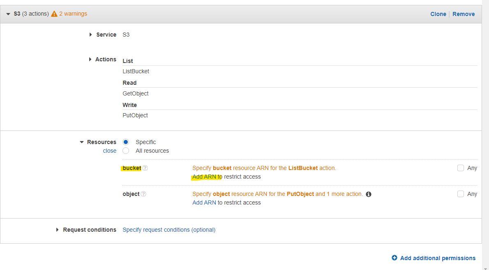Viewport: 489px width, 270px height.
Task: Open the bucket help question-mark icon
Action: 145,168
